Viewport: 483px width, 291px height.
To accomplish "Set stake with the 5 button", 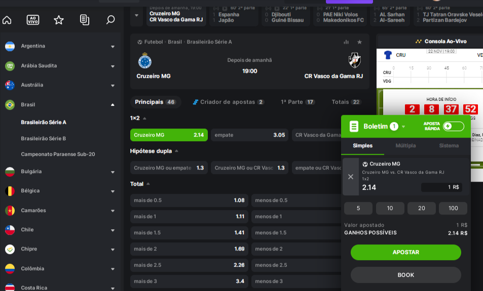I will [x=358, y=208].
